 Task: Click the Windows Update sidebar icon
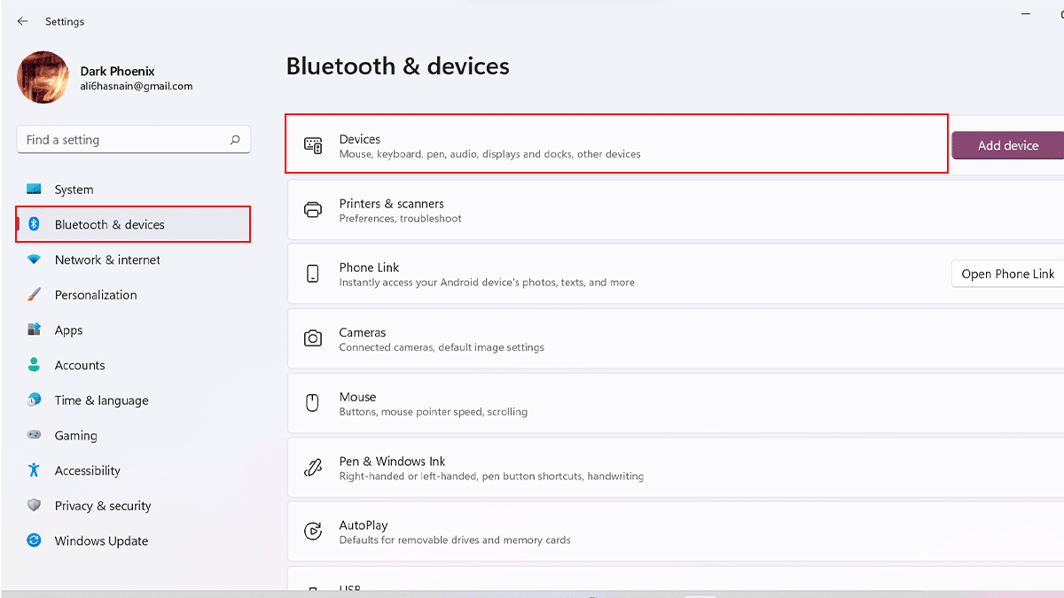(x=35, y=540)
